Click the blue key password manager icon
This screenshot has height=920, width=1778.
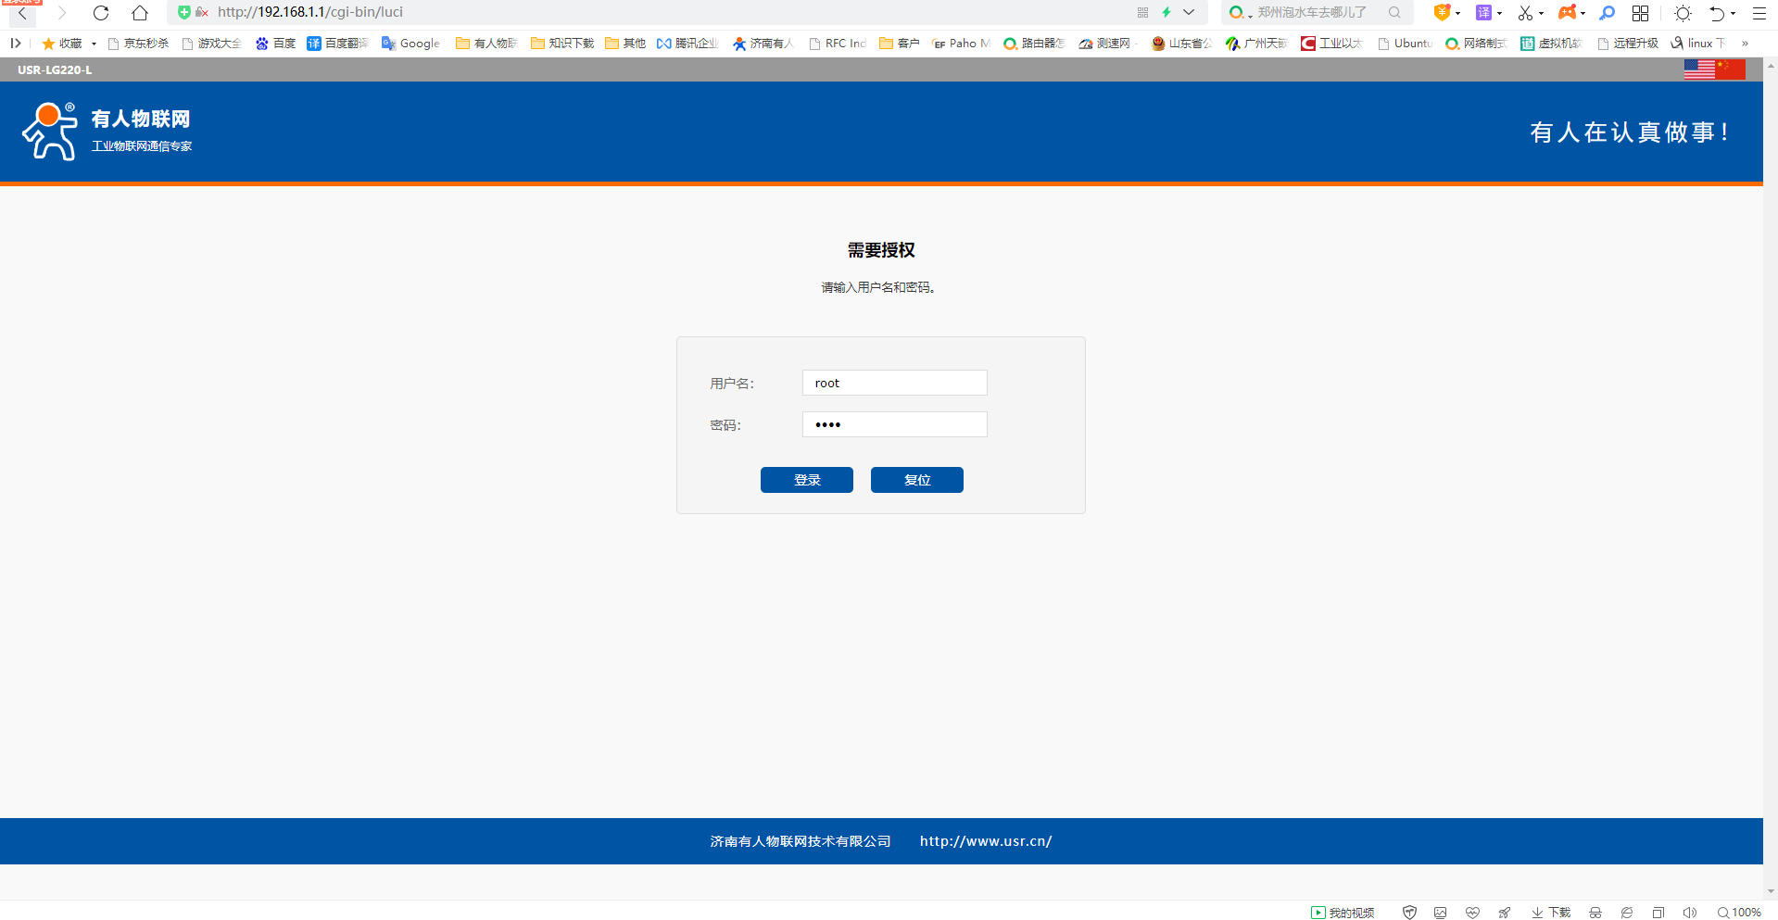pos(1608,13)
